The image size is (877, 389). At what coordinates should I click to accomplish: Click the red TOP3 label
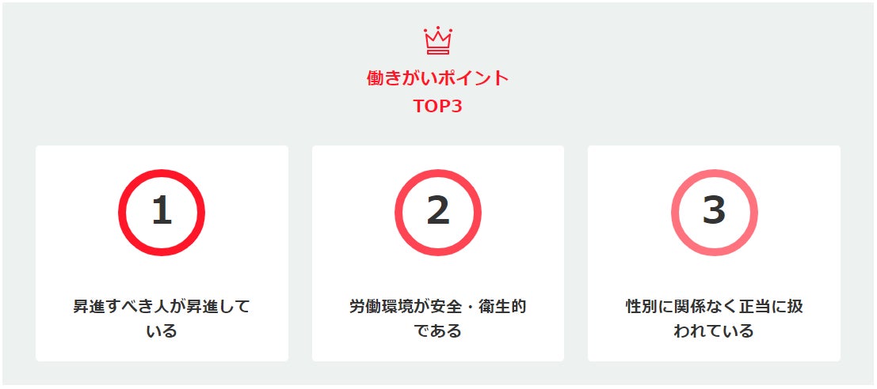click(x=438, y=106)
